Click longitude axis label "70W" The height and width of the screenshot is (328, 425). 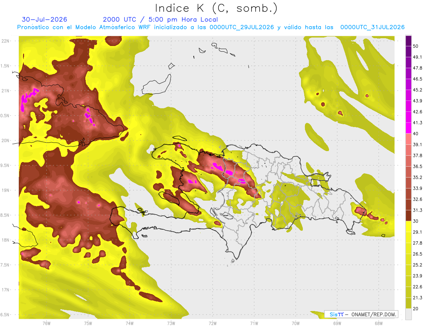pyautogui.click(x=295, y=323)
